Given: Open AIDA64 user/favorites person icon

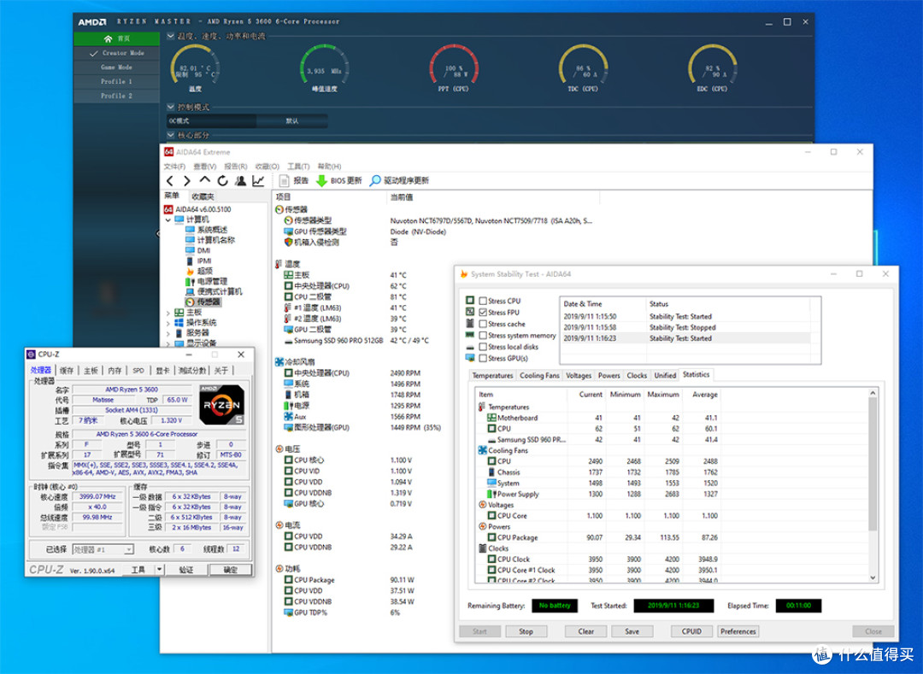Looking at the screenshot, I should click(x=240, y=180).
